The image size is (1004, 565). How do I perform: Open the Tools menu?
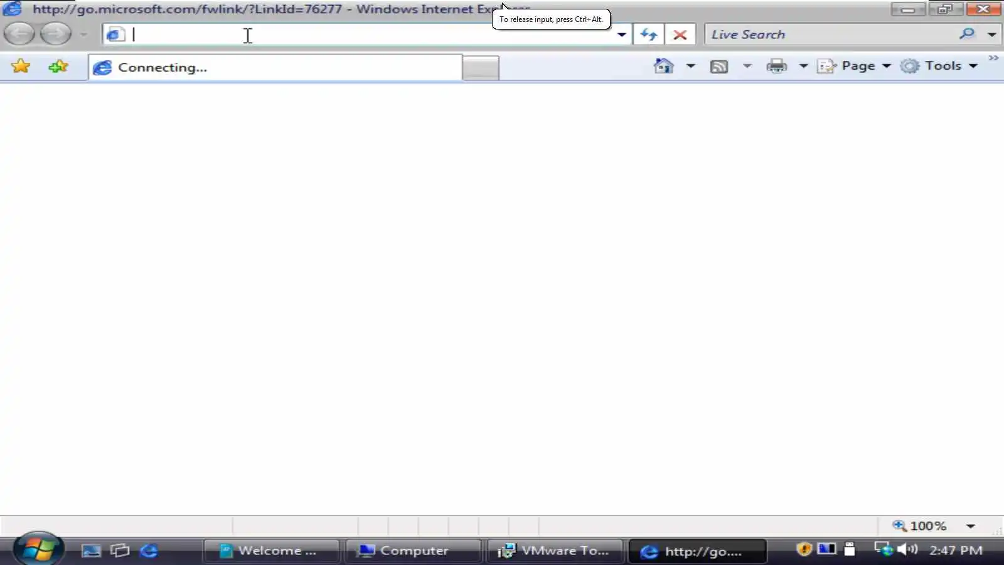939,66
